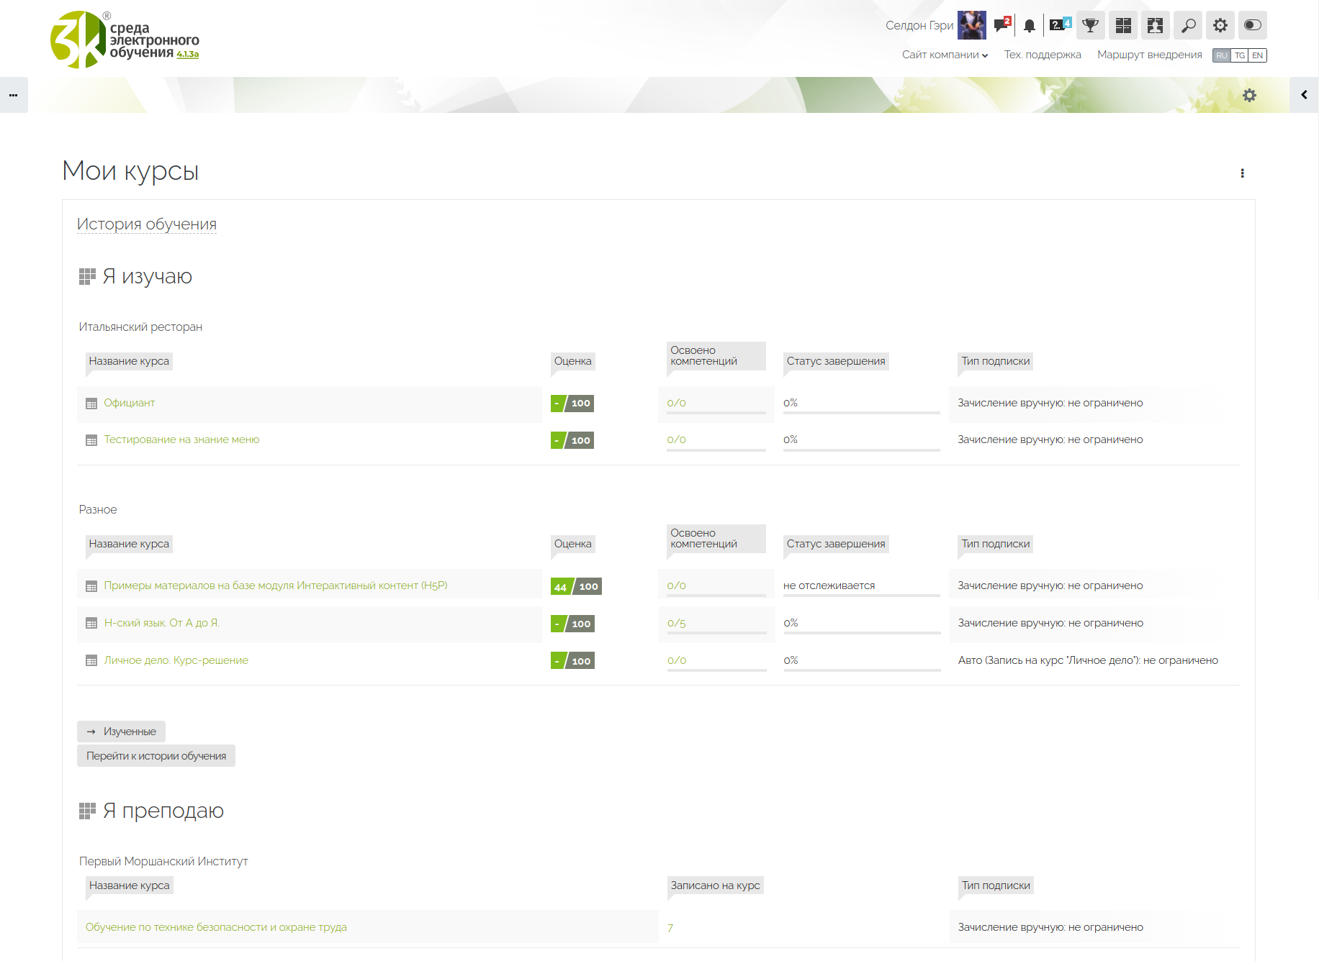Collapse the right side panel arrow

[1304, 95]
